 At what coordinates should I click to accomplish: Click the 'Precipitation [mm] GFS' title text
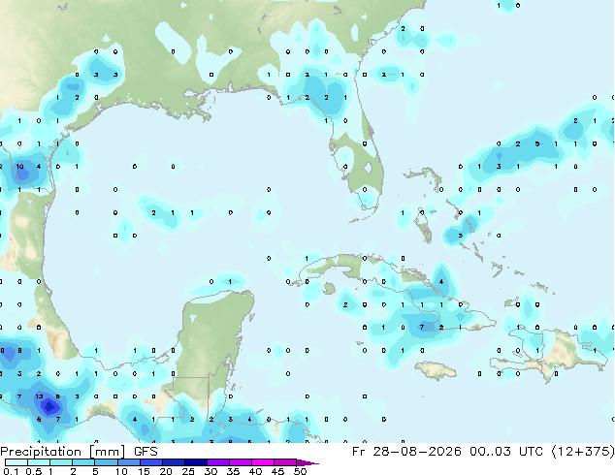click(79, 452)
